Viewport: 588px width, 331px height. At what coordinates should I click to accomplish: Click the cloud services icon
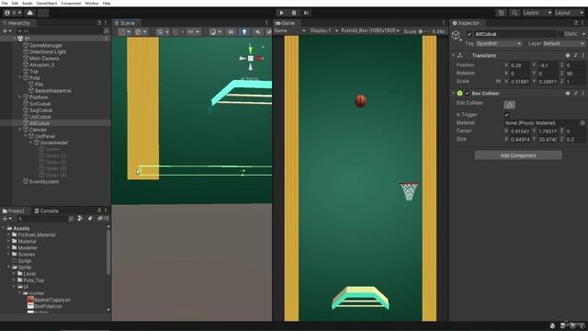pos(30,13)
